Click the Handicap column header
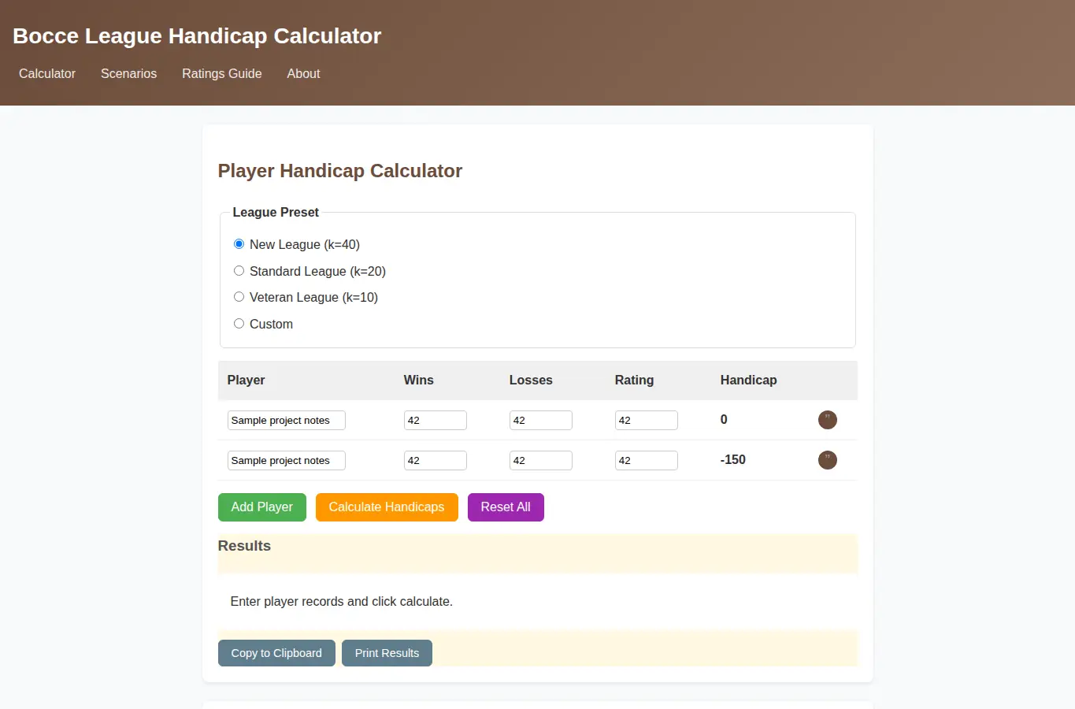This screenshot has height=709, width=1075. (x=748, y=380)
